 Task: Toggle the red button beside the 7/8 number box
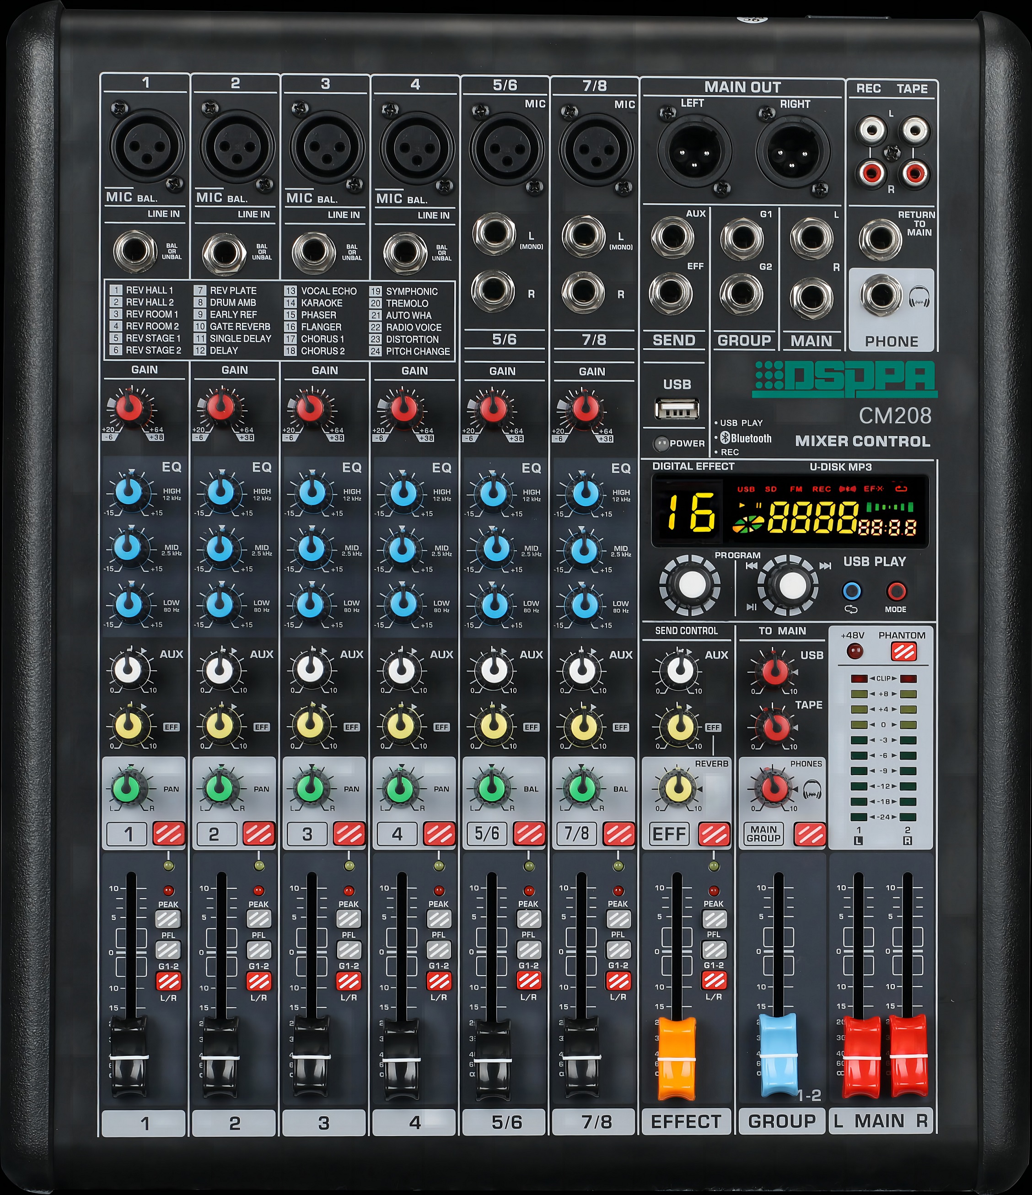click(618, 834)
